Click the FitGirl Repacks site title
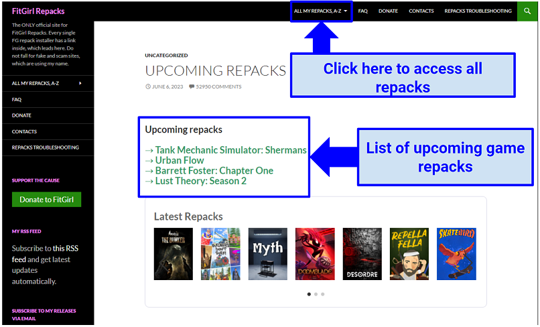 click(38, 11)
